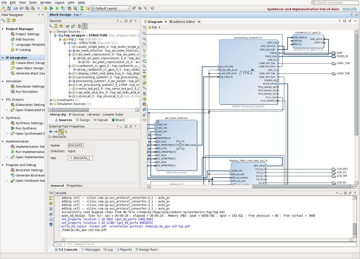Expand the Constraints folder in Sources

[51, 100]
